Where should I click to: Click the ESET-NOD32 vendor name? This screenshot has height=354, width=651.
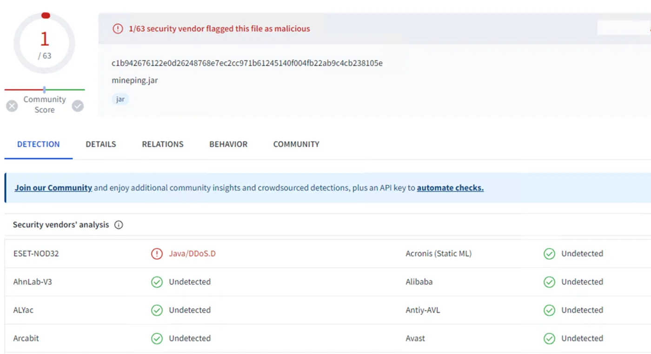pos(36,254)
